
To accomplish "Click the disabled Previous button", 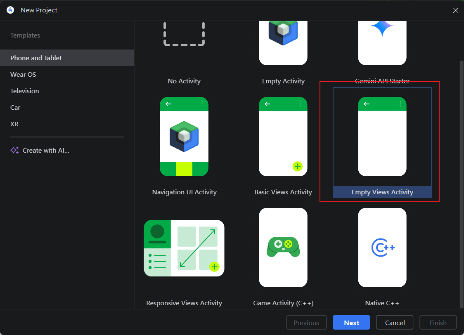I will (x=306, y=323).
